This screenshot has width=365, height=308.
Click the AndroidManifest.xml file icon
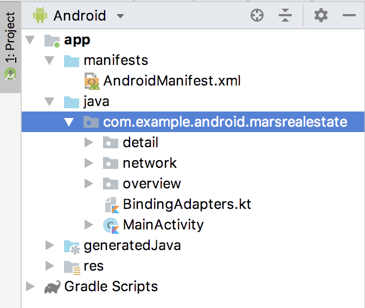click(x=92, y=81)
